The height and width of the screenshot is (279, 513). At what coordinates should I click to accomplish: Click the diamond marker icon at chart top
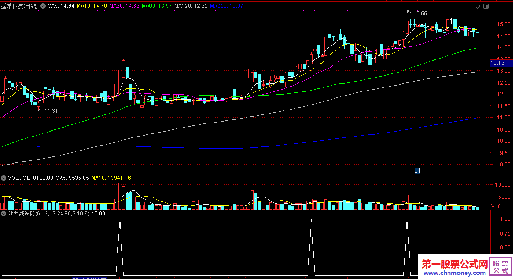pyautogui.click(x=477, y=6)
